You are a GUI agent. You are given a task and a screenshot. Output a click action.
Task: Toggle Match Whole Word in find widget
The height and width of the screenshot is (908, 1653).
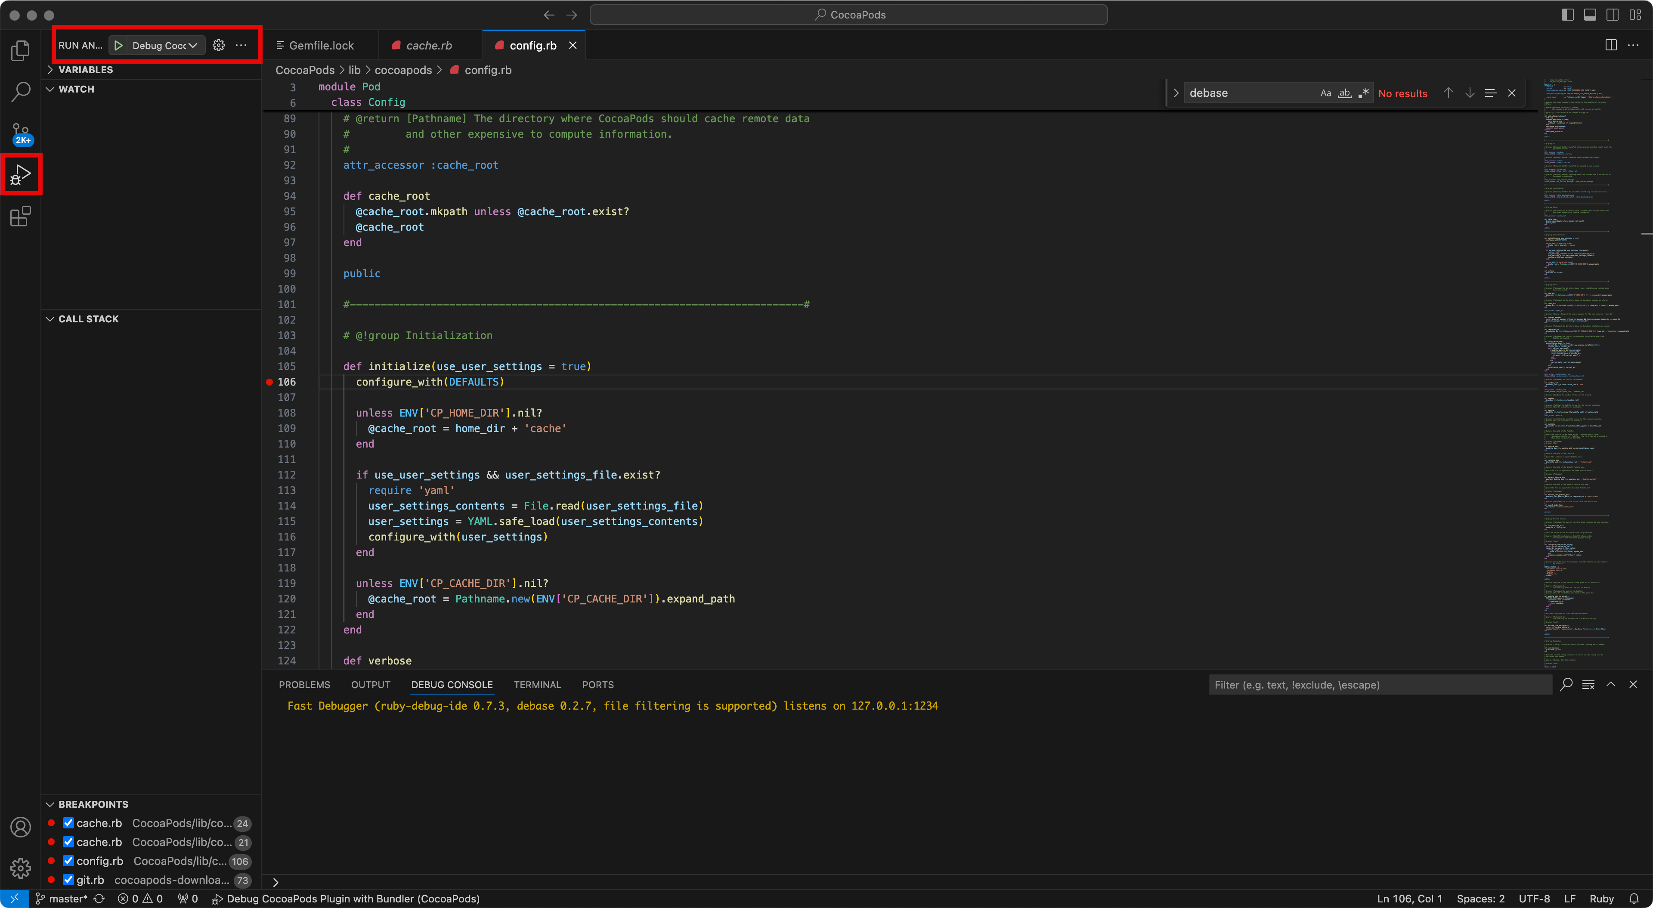pyautogui.click(x=1344, y=93)
